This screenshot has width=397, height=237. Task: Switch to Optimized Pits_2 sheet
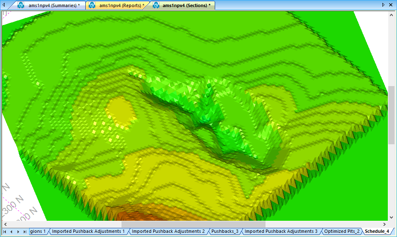342,231
